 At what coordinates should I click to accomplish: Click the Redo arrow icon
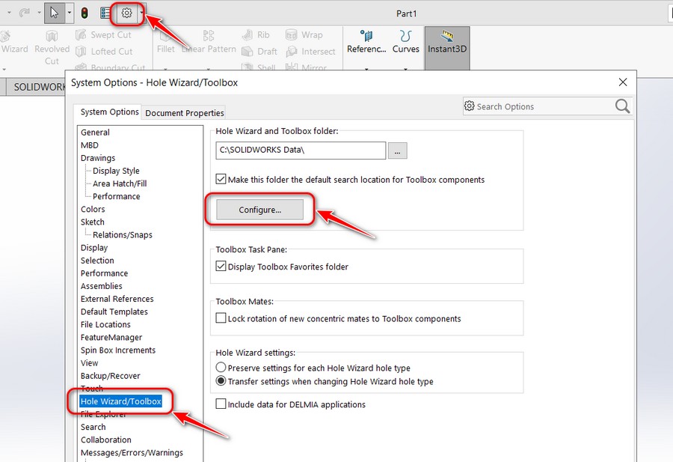pos(24,13)
